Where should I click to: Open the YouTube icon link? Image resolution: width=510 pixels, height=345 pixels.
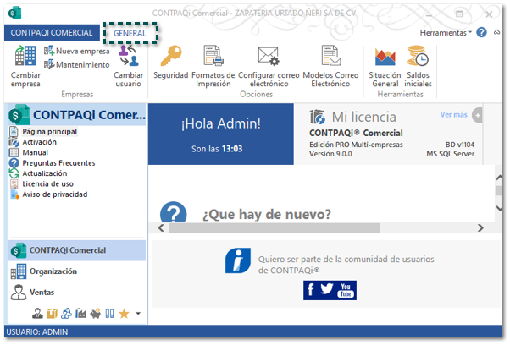(346, 290)
